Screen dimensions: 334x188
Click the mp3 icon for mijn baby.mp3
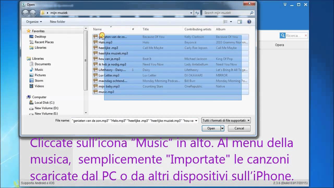[96, 86]
